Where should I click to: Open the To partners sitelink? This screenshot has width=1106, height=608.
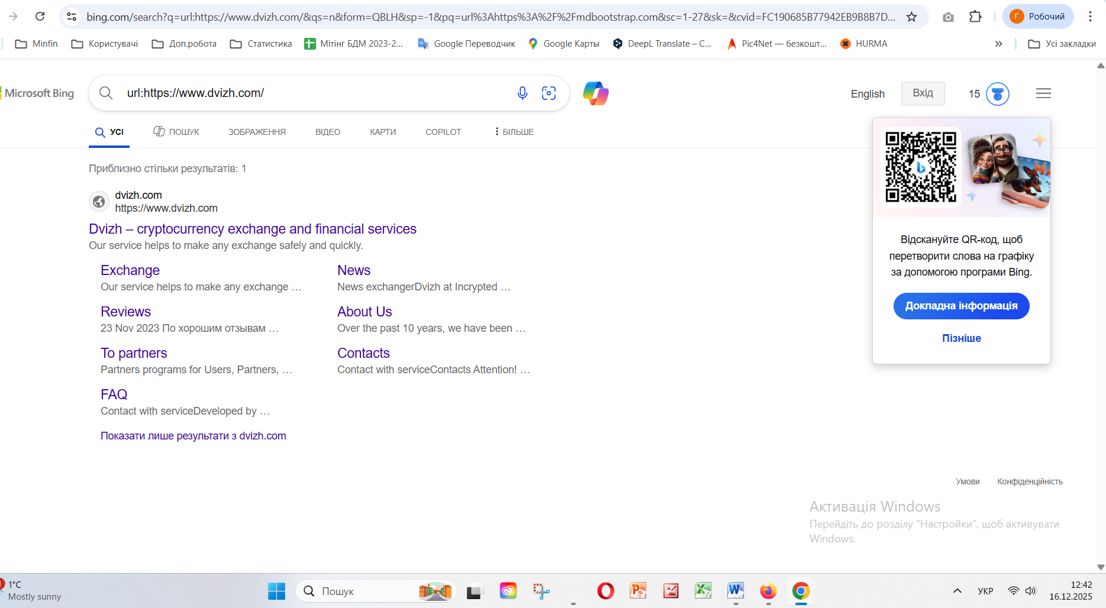tap(134, 353)
